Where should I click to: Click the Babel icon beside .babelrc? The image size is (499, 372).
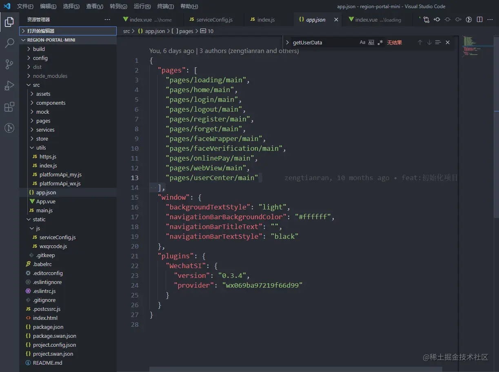[x=28, y=264]
